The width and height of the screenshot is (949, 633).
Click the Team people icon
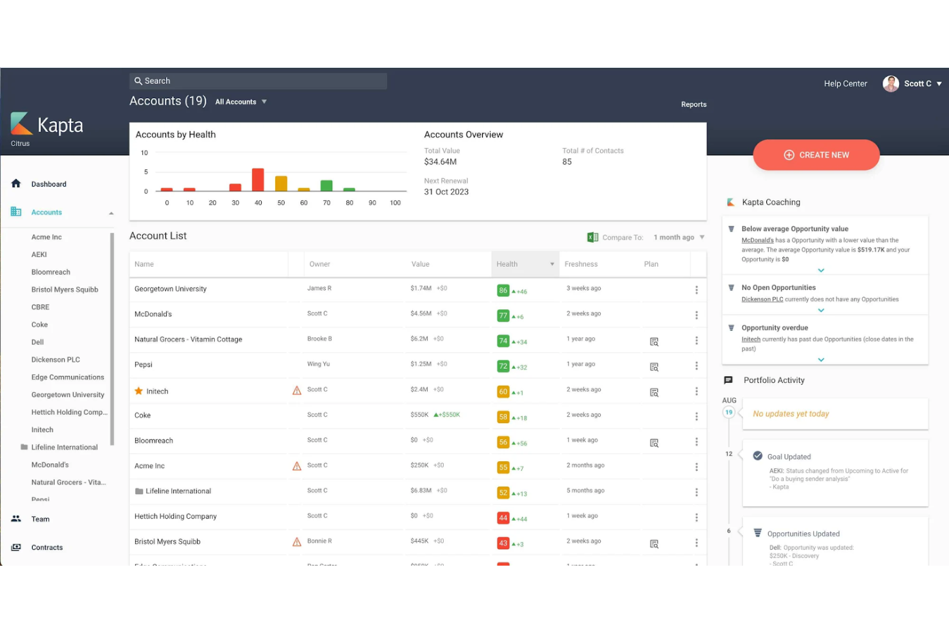(x=16, y=519)
